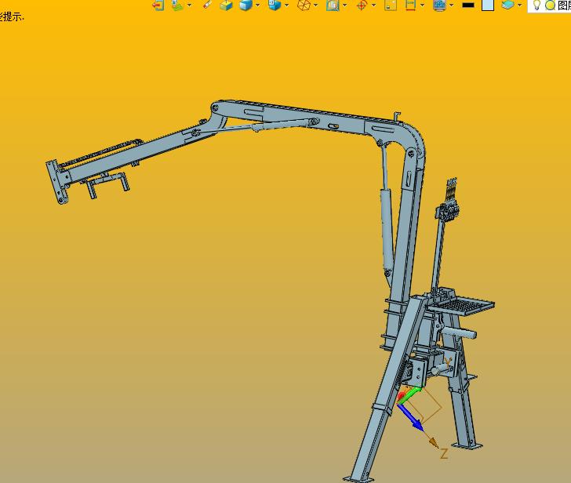Open dropdown next to blue shaded cube
This screenshot has width=571, height=483.
point(258,5)
